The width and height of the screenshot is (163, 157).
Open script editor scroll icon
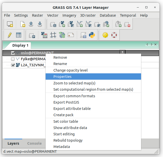click(83, 35)
